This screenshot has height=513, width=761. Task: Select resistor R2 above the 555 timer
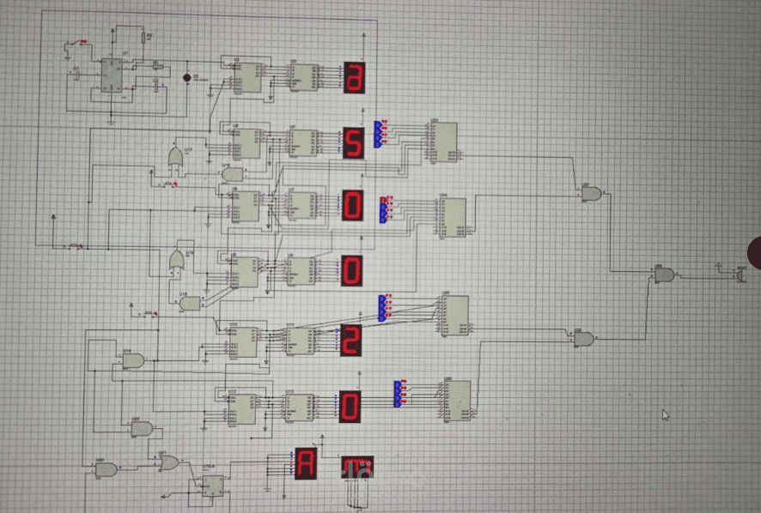pos(143,37)
